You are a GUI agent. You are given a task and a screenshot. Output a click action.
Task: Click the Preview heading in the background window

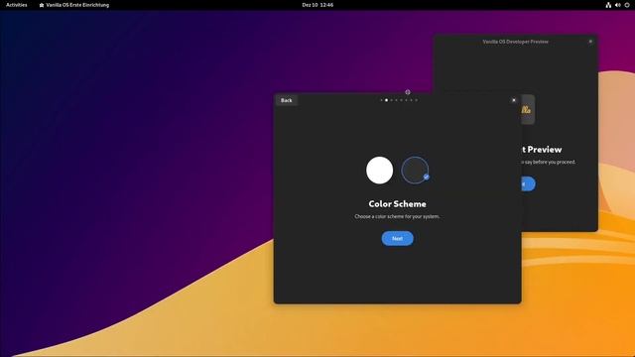coord(542,150)
